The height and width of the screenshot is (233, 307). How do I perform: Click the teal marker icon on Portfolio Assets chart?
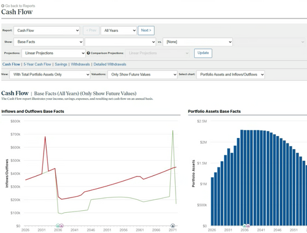[244, 226]
